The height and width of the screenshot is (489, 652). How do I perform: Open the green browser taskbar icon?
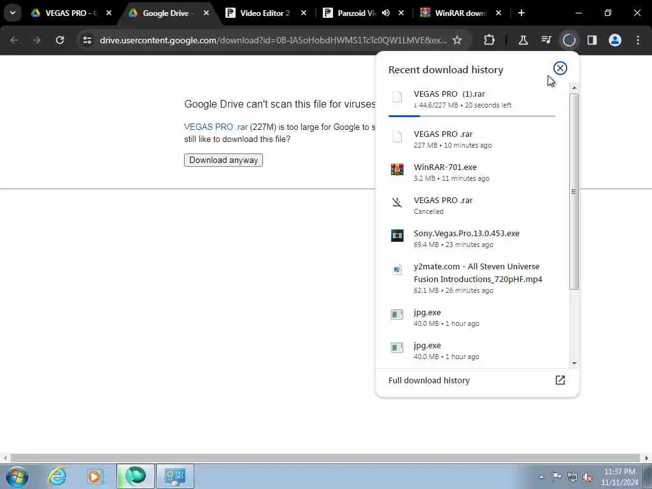point(136,476)
